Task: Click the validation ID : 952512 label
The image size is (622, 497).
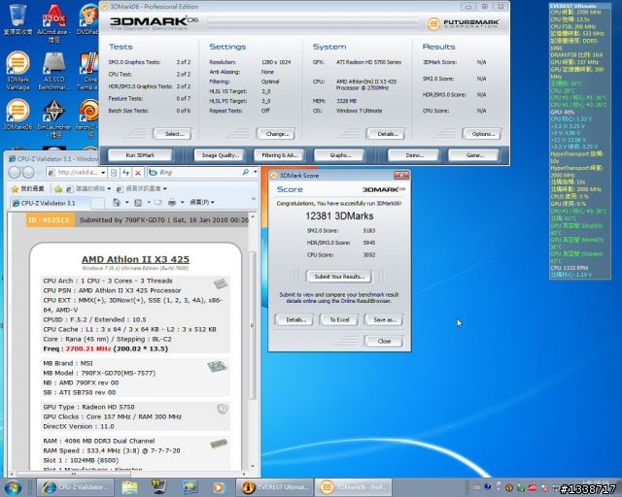Action: click(x=50, y=220)
